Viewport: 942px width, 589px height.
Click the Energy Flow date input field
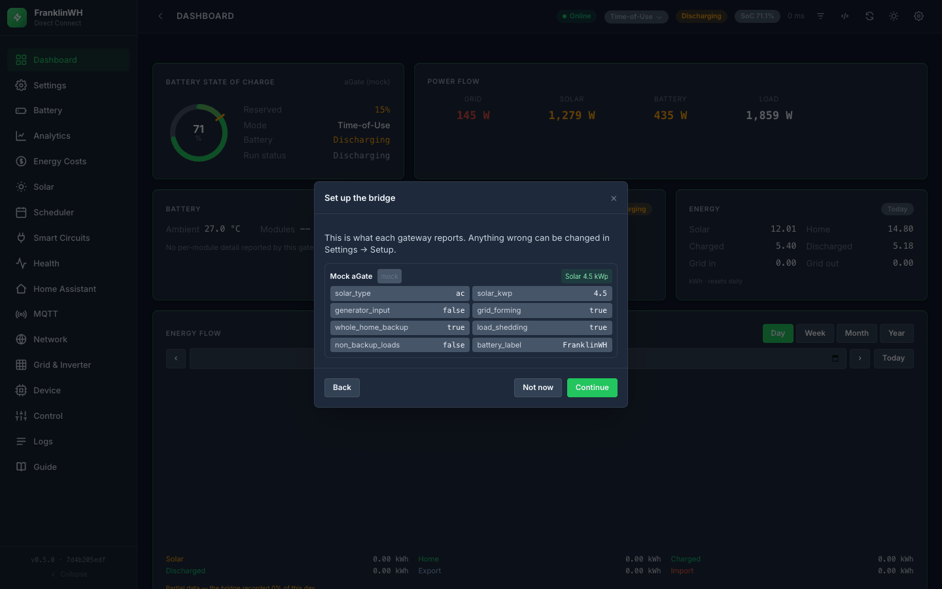pyautogui.click(x=517, y=359)
